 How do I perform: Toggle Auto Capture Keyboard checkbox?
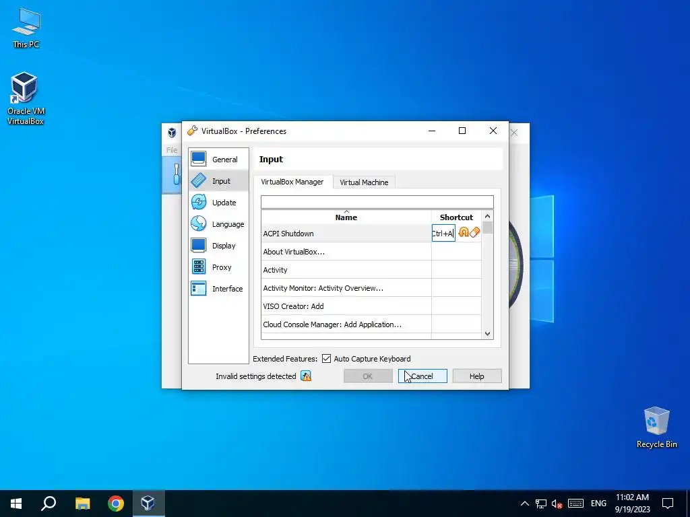pos(326,358)
